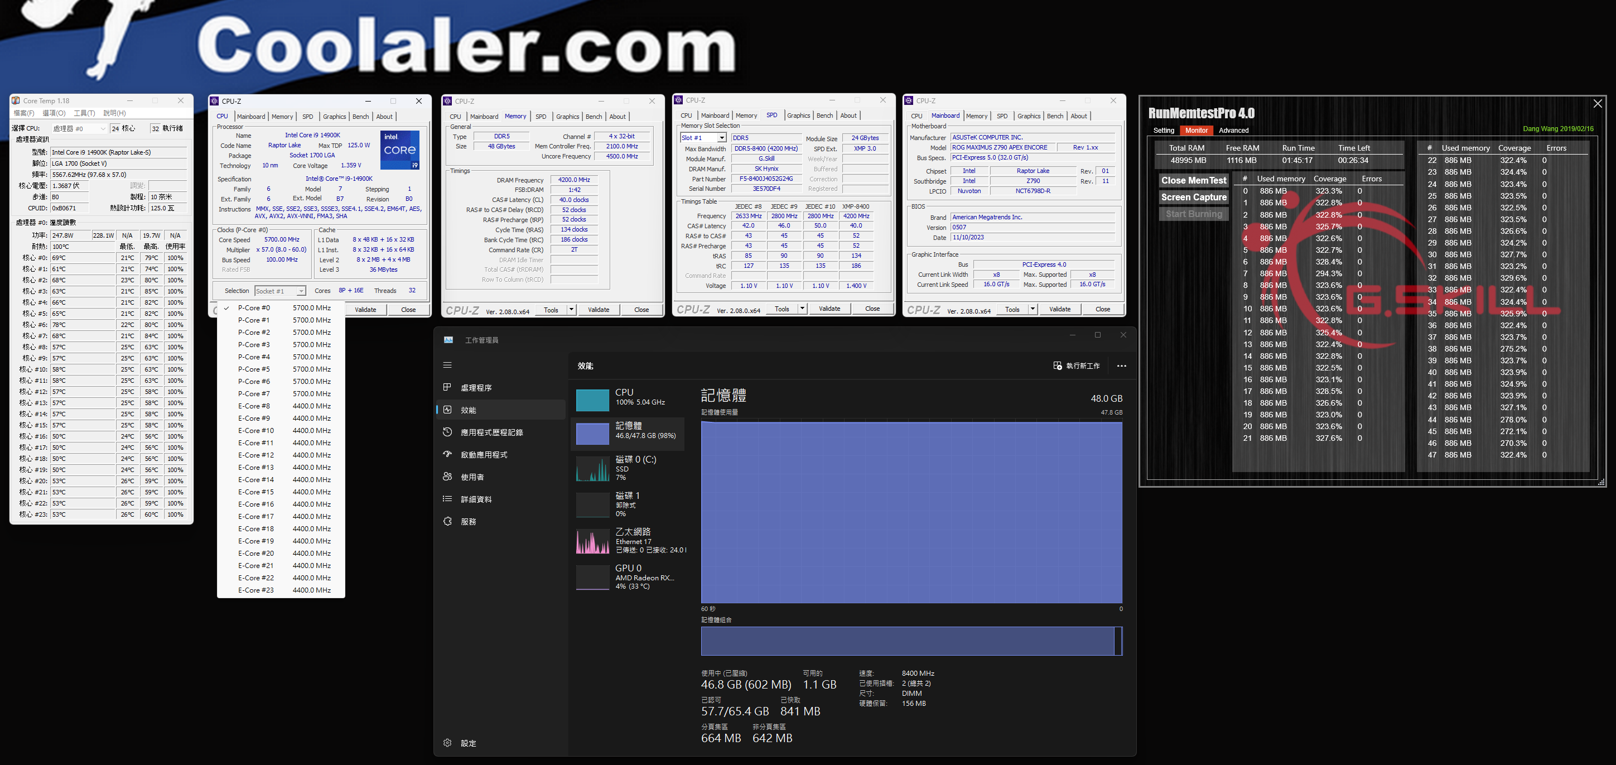Click the memory composition bar
The image size is (1616, 765).
click(x=911, y=641)
